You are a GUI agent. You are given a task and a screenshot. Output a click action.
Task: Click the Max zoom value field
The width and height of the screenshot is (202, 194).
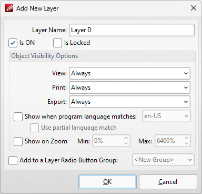click(x=169, y=141)
